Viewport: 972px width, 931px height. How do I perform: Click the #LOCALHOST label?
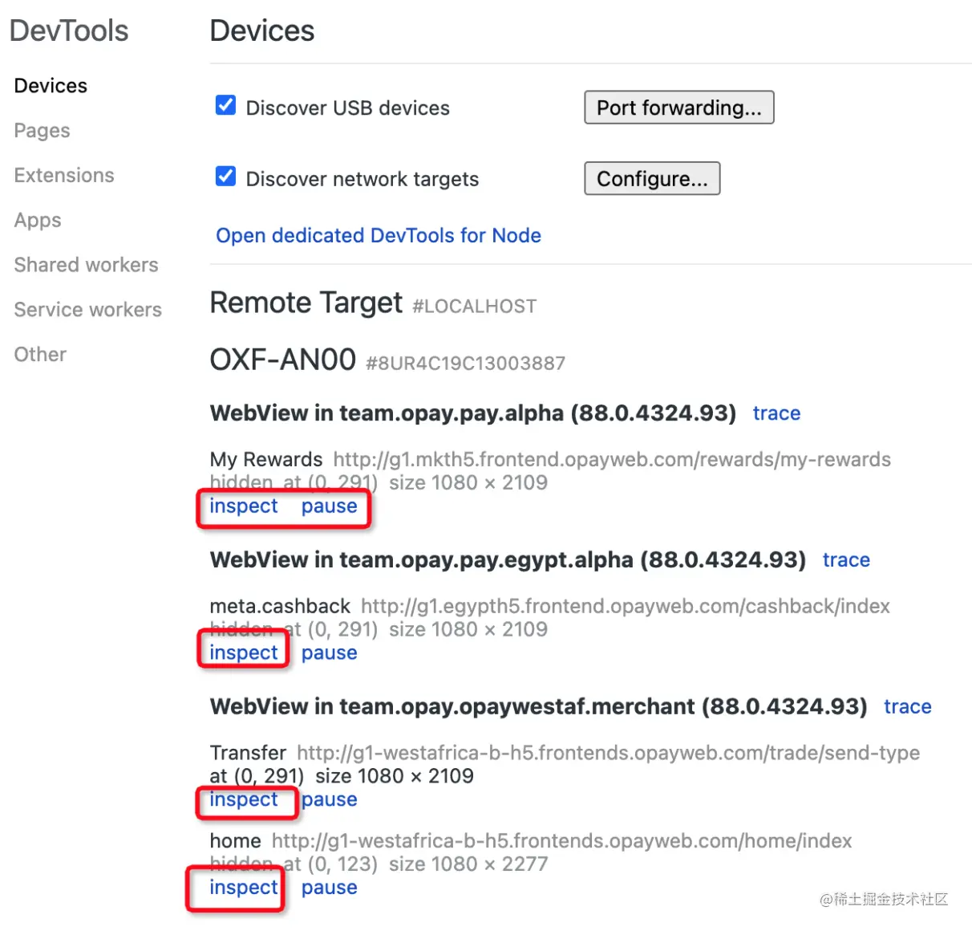(x=474, y=307)
